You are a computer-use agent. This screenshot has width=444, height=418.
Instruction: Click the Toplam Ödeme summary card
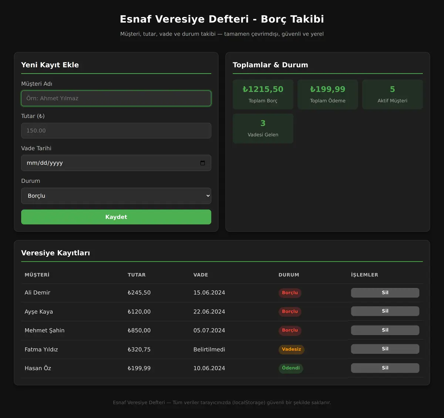point(328,94)
